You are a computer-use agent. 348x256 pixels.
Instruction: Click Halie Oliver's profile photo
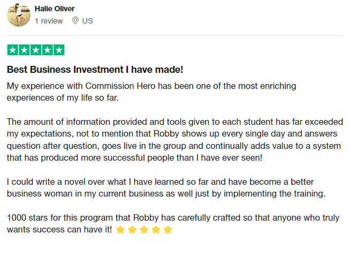click(x=19, y=15)
